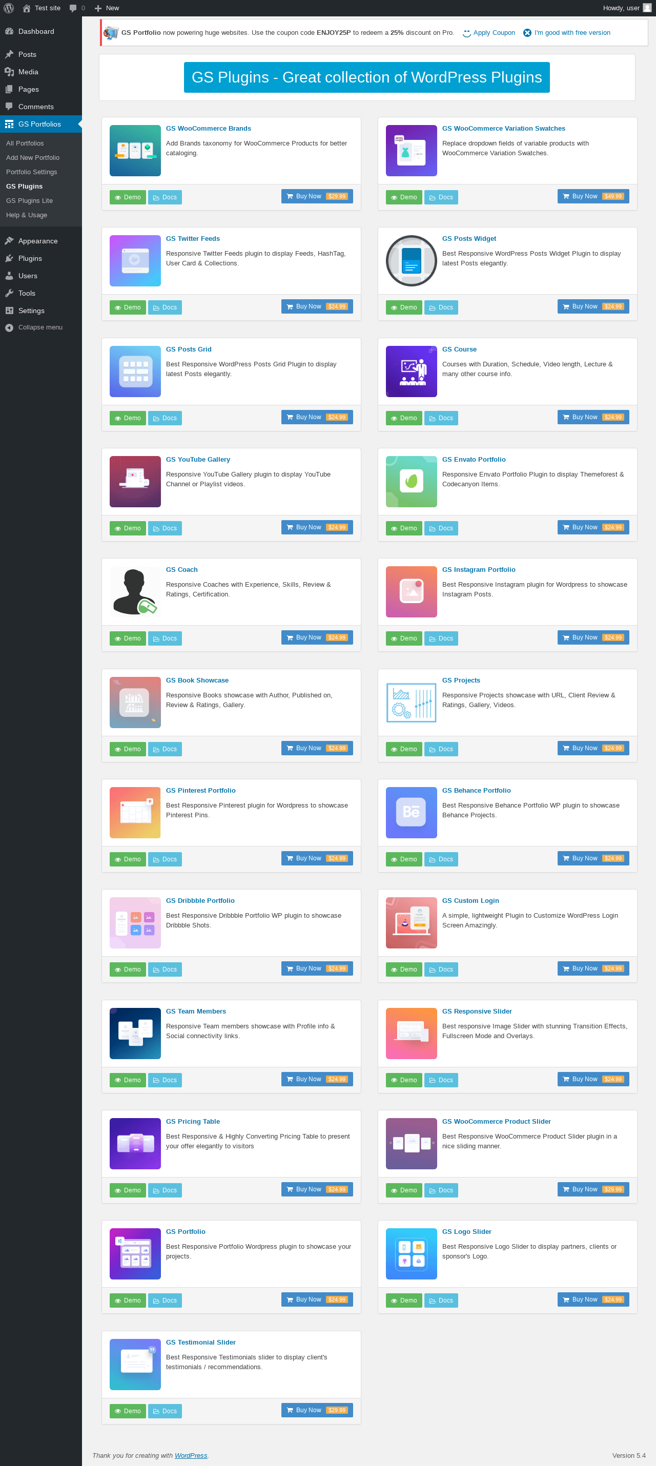Open the Settings sidebar menu

[x=41, y=311]
